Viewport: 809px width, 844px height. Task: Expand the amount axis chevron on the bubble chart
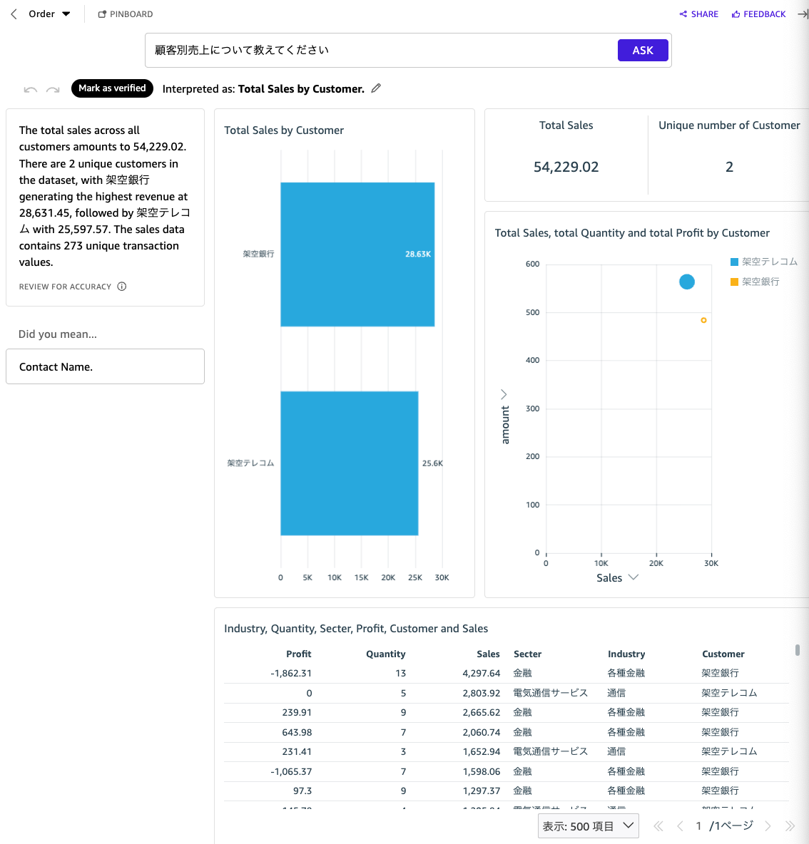504,393
